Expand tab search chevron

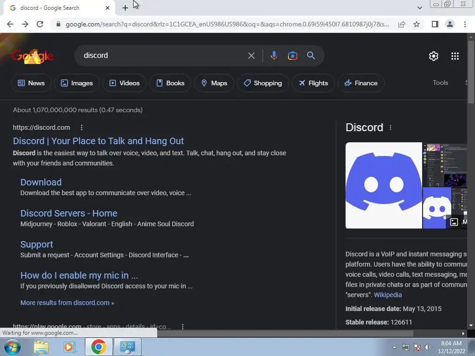(x=419, y=8)
